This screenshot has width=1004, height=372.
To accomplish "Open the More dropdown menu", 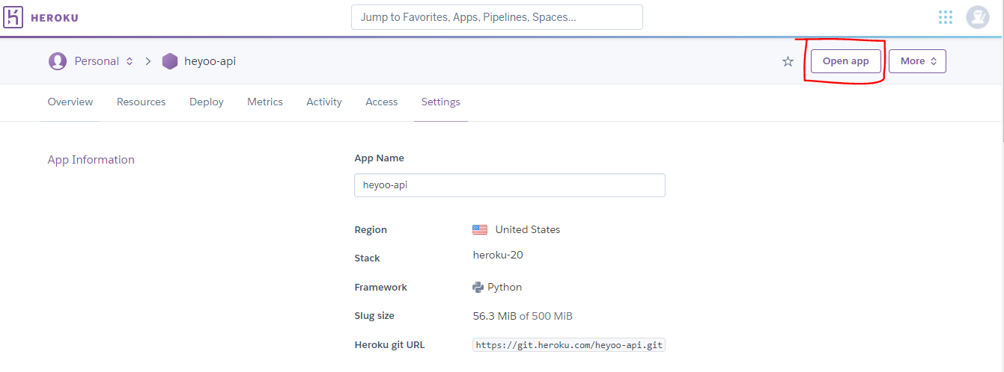I will (x=917, y=61).
